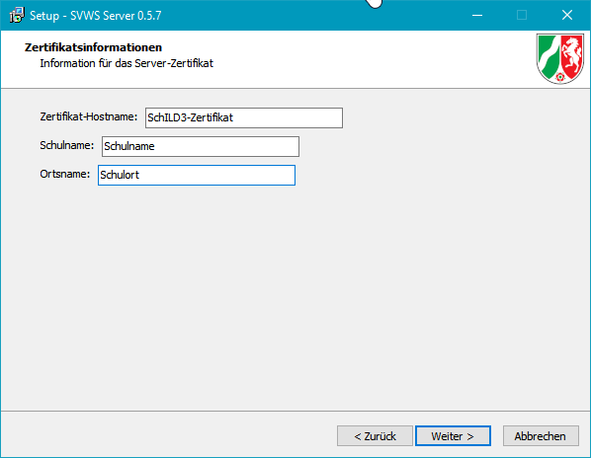The width and height of the screenshot is (591, 458).
Task: Continue with the Weiter button
Action: (x=453, y=436)
